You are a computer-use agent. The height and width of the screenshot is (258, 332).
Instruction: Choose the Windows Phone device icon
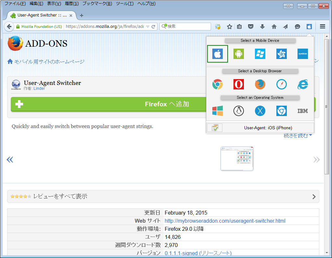(260, 54)
